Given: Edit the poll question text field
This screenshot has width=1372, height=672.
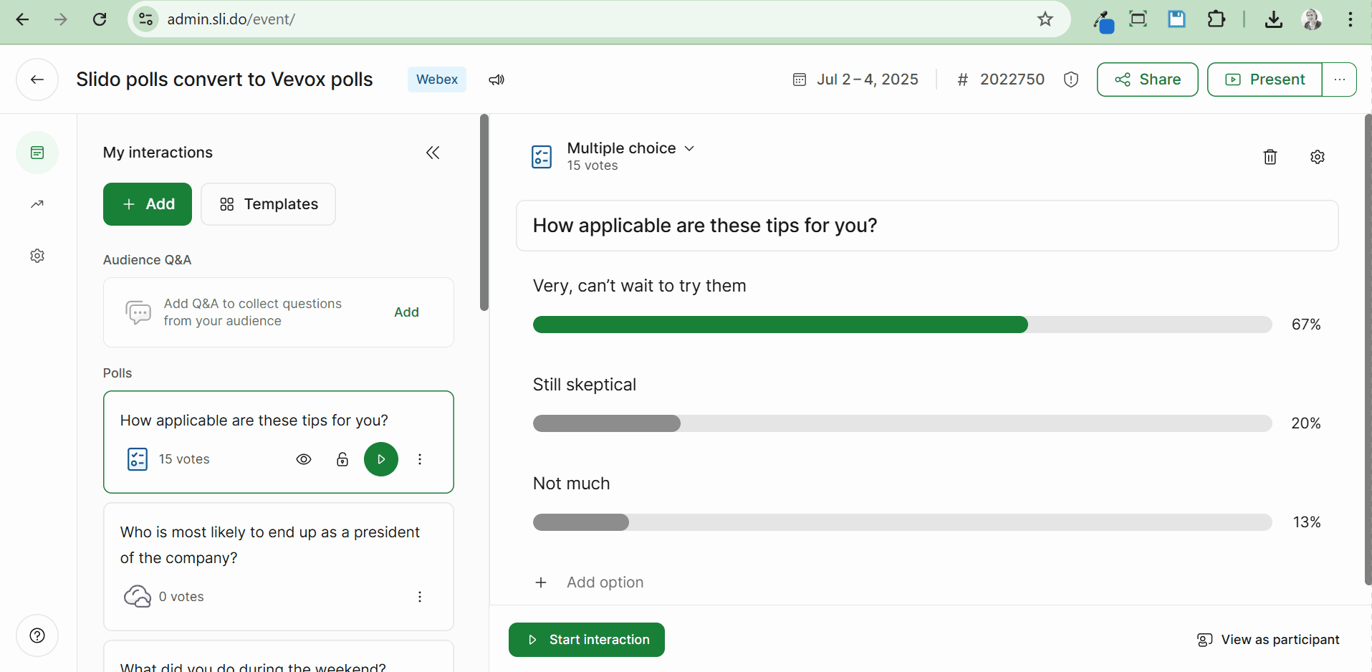Looking at the screenshot, I should click(x=926, y=225).
